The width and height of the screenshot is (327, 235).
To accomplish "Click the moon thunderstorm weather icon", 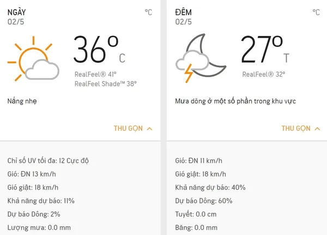I will click(x=201, y=58).
